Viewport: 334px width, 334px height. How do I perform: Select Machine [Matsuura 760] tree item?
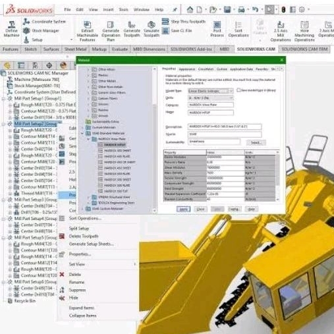pos(37,79)
